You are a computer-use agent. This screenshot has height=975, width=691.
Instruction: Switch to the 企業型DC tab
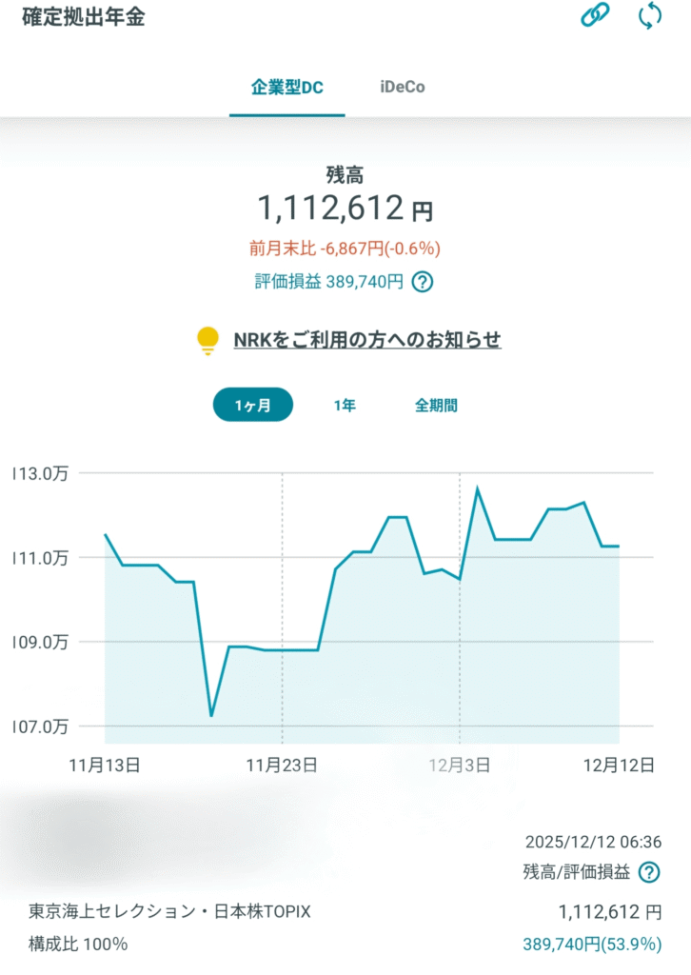coord(286,88)
